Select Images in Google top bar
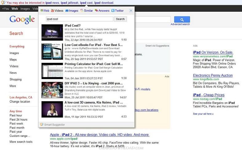This screenshot has width=242, height=150. pyautogui.click(x=25, y=9)
